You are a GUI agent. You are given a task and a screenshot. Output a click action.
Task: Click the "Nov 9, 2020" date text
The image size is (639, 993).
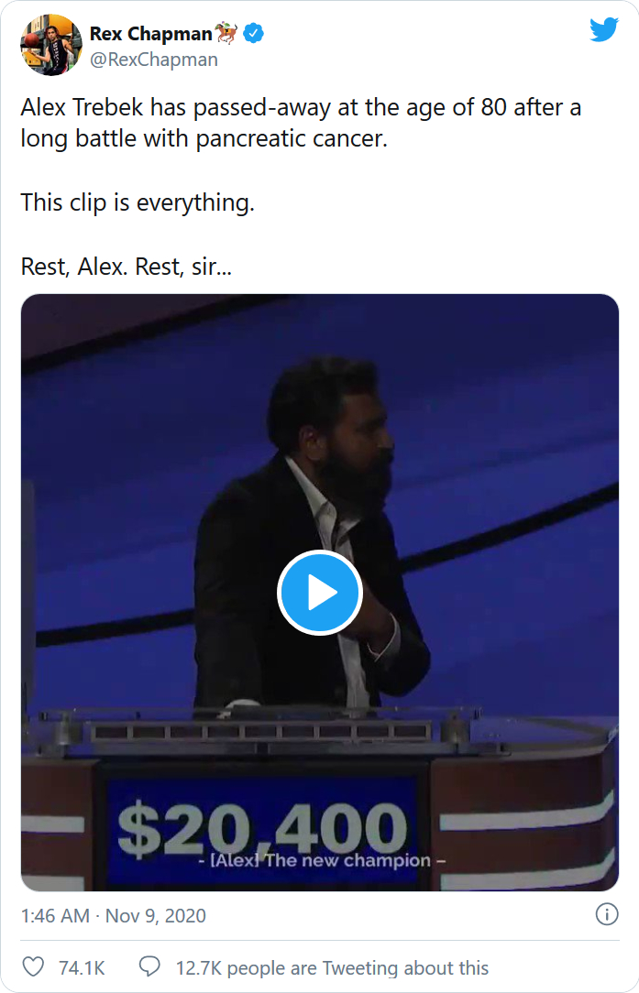pos(156,915)
